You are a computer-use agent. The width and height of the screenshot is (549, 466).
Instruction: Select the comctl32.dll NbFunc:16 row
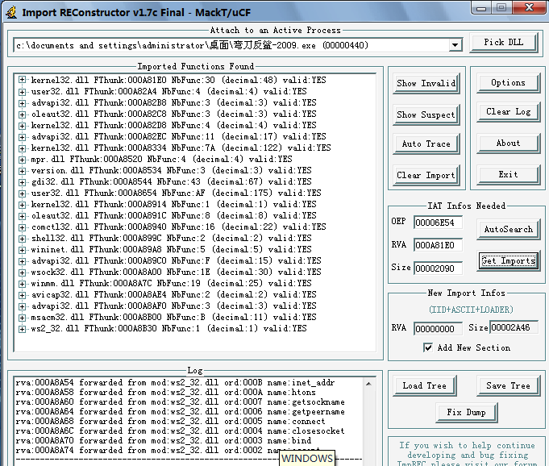pos(178,227)
